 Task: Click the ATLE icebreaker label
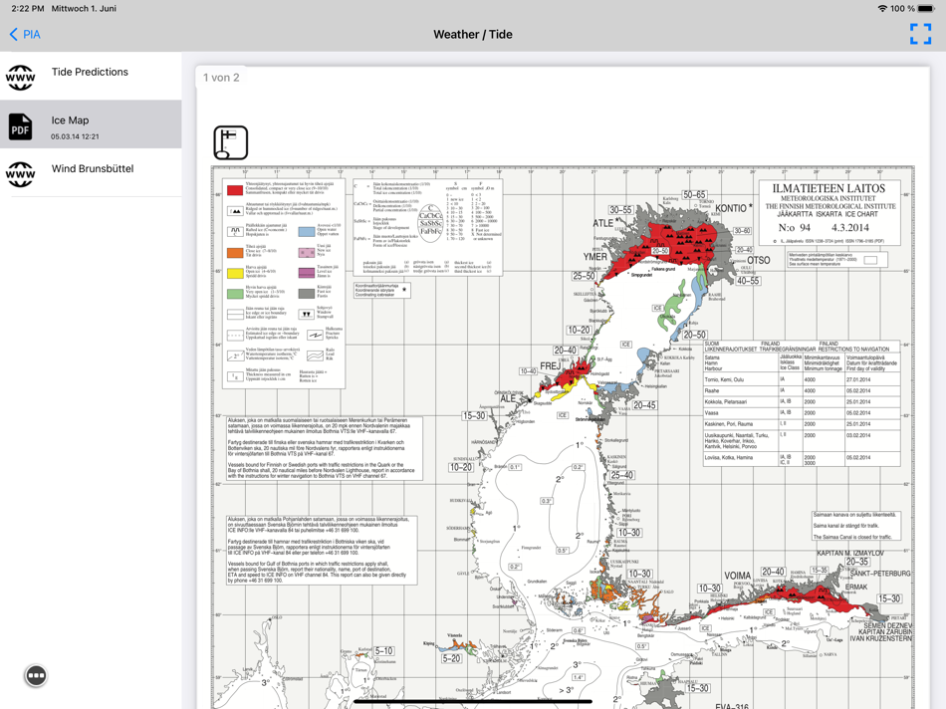coord(602,223)
